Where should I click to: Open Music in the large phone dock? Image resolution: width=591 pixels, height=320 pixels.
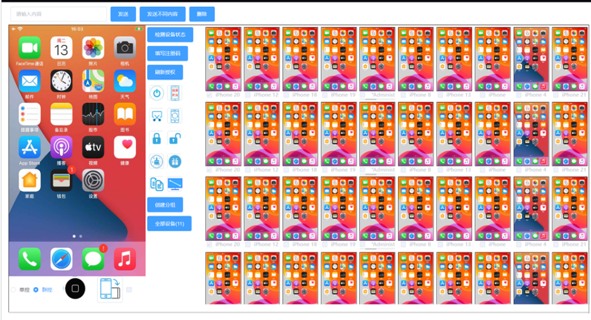[125, 259]
